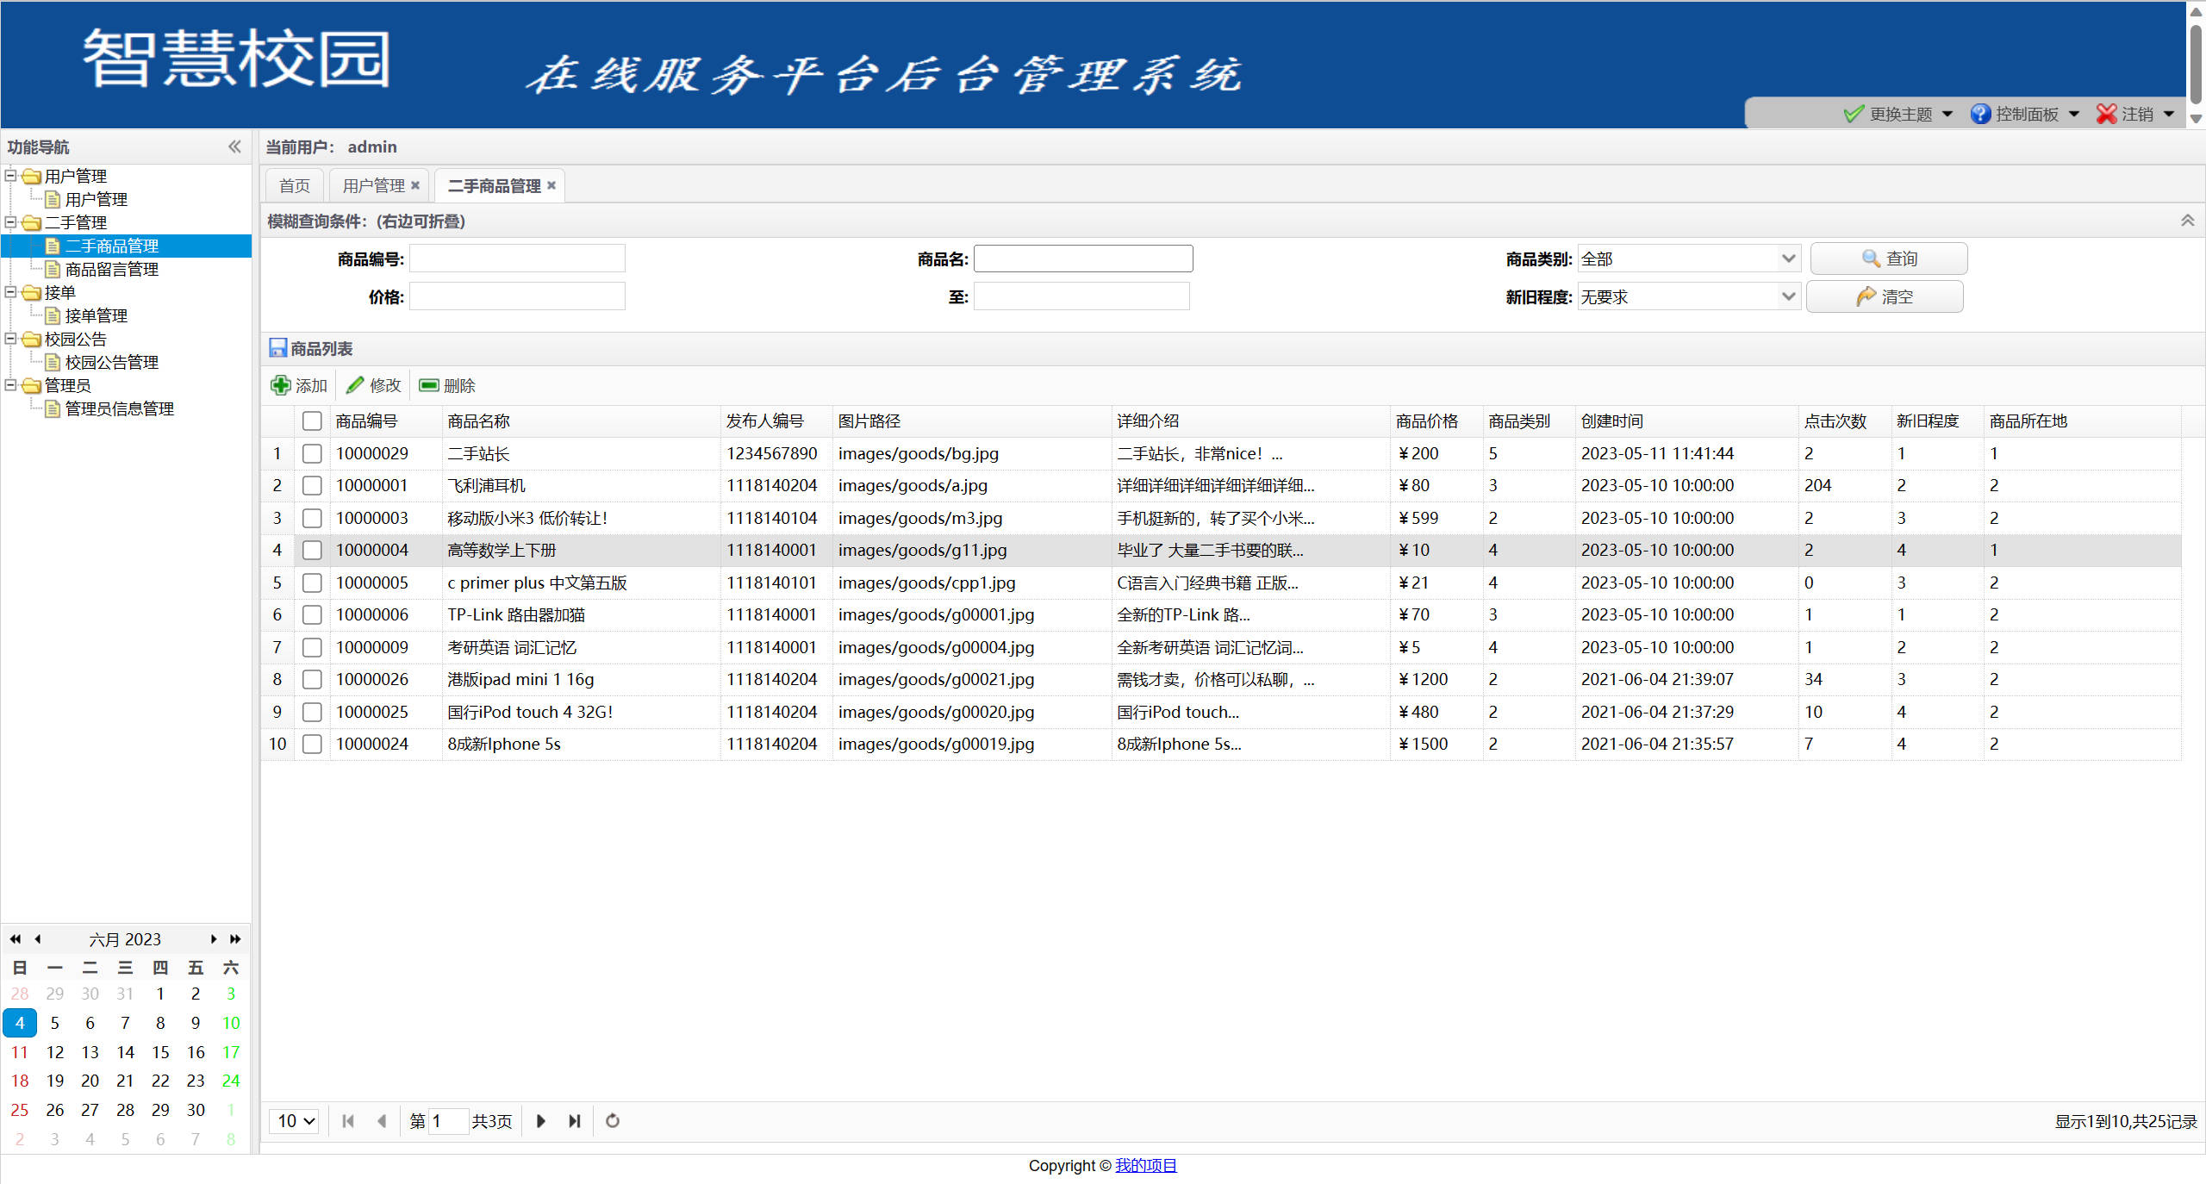The height and width of the screenshot is (1184, 2206).
Task: Check the select-all checkbox in table header
Action: point(312,421)
